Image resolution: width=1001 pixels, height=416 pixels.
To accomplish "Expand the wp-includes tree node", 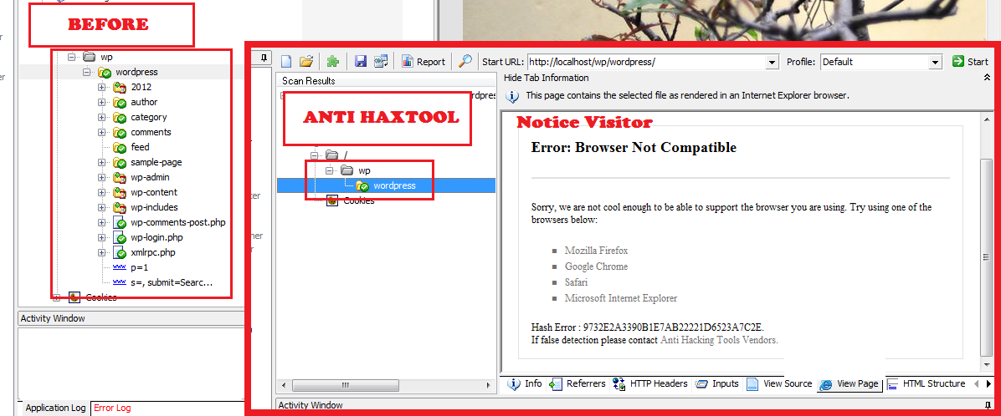I will [101, 207].
